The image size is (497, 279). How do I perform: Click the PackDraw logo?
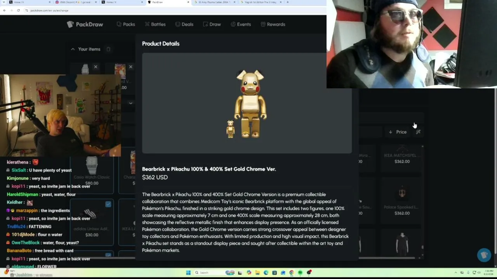(85, 24)
